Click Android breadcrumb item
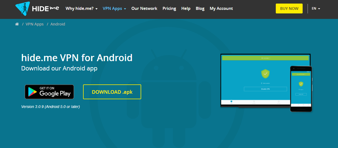 [x=58, y=24]
